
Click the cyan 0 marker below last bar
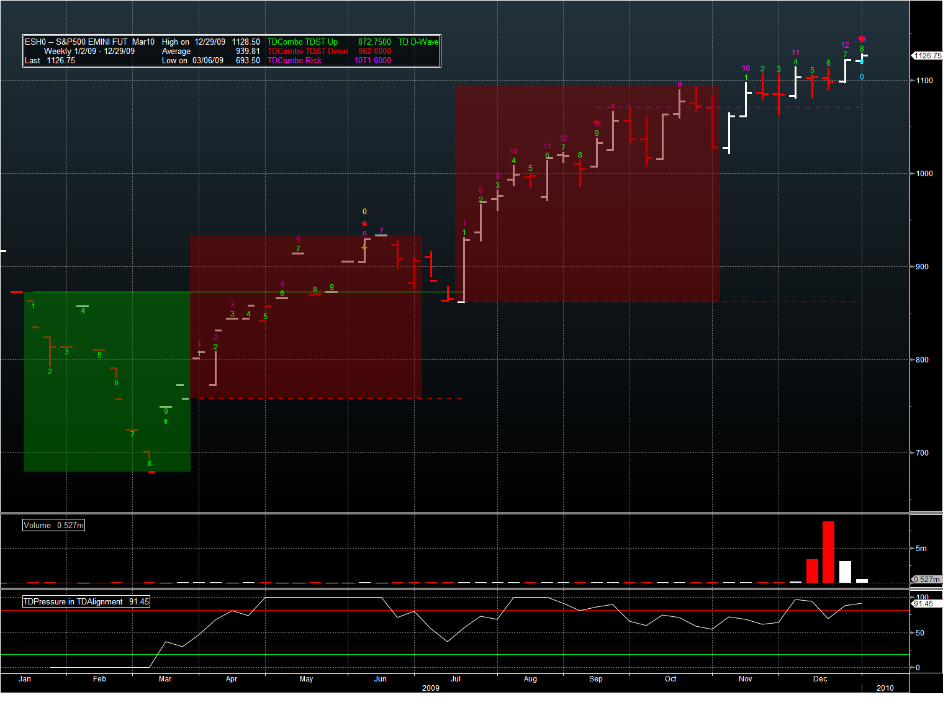click(x=862, y=77)
